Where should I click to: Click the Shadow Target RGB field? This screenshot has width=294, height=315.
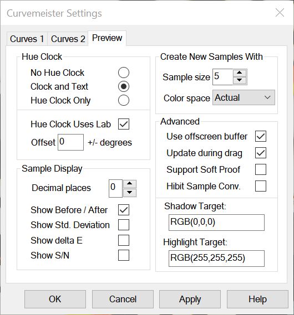pos(216,223)
